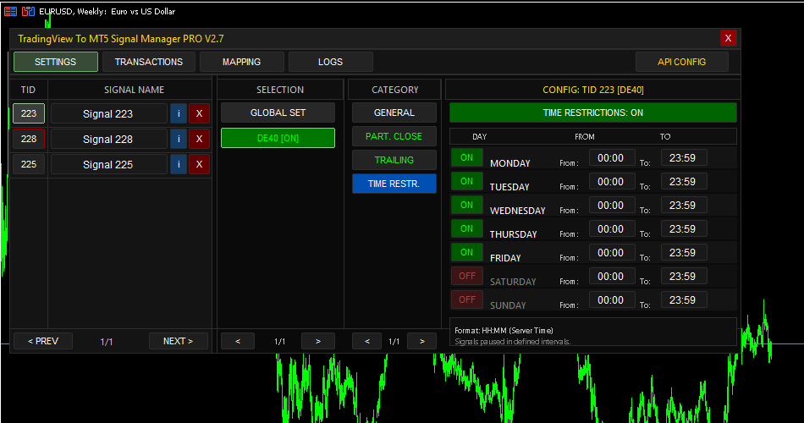Toggle Tuesday ON switch

(x=466, y=182)
